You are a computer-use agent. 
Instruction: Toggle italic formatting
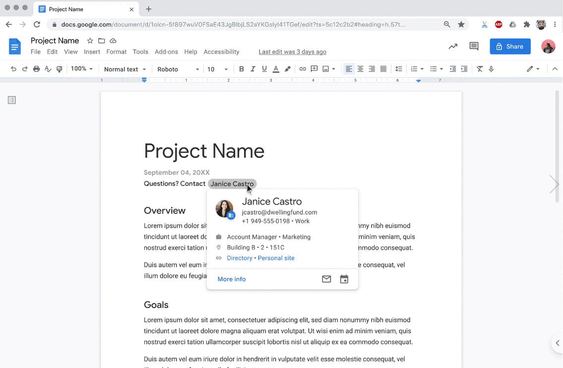253,69
